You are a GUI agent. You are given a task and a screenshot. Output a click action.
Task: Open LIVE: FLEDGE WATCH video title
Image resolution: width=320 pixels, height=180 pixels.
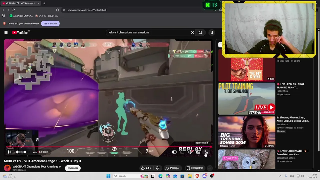292,153
